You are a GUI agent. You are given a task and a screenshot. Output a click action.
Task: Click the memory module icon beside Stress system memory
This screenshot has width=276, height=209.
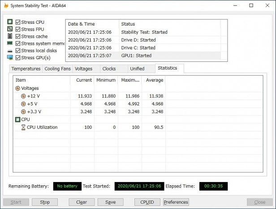10,44
